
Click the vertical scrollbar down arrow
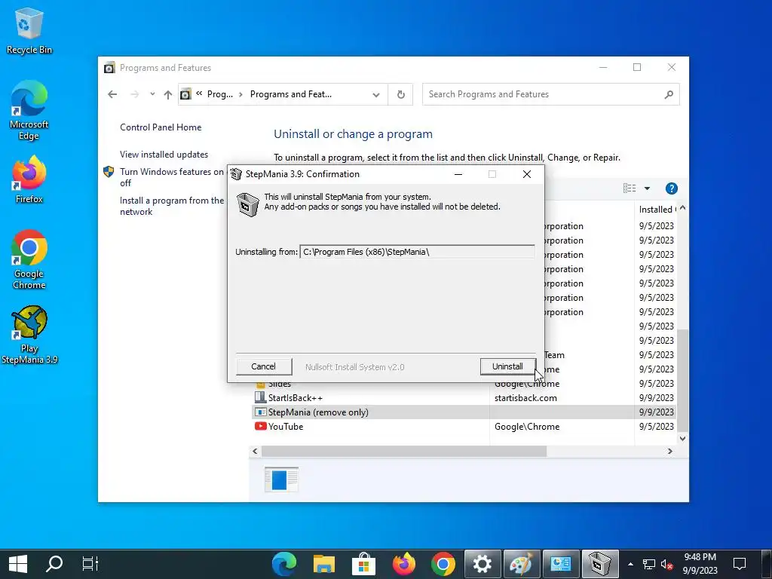point(682,438)
